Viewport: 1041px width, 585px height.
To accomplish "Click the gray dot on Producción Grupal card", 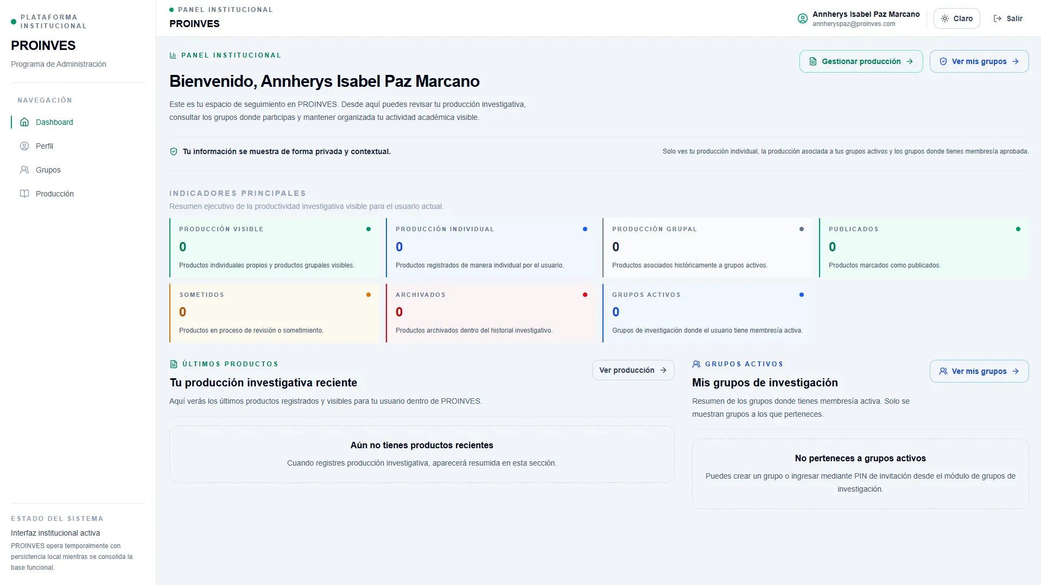I will [x=802, y=229].
